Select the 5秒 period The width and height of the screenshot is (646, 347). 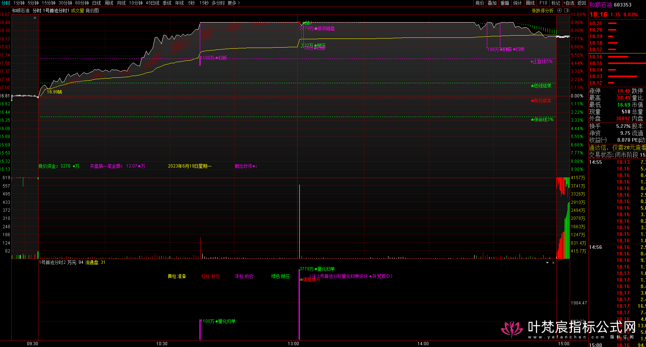(191, 3)
